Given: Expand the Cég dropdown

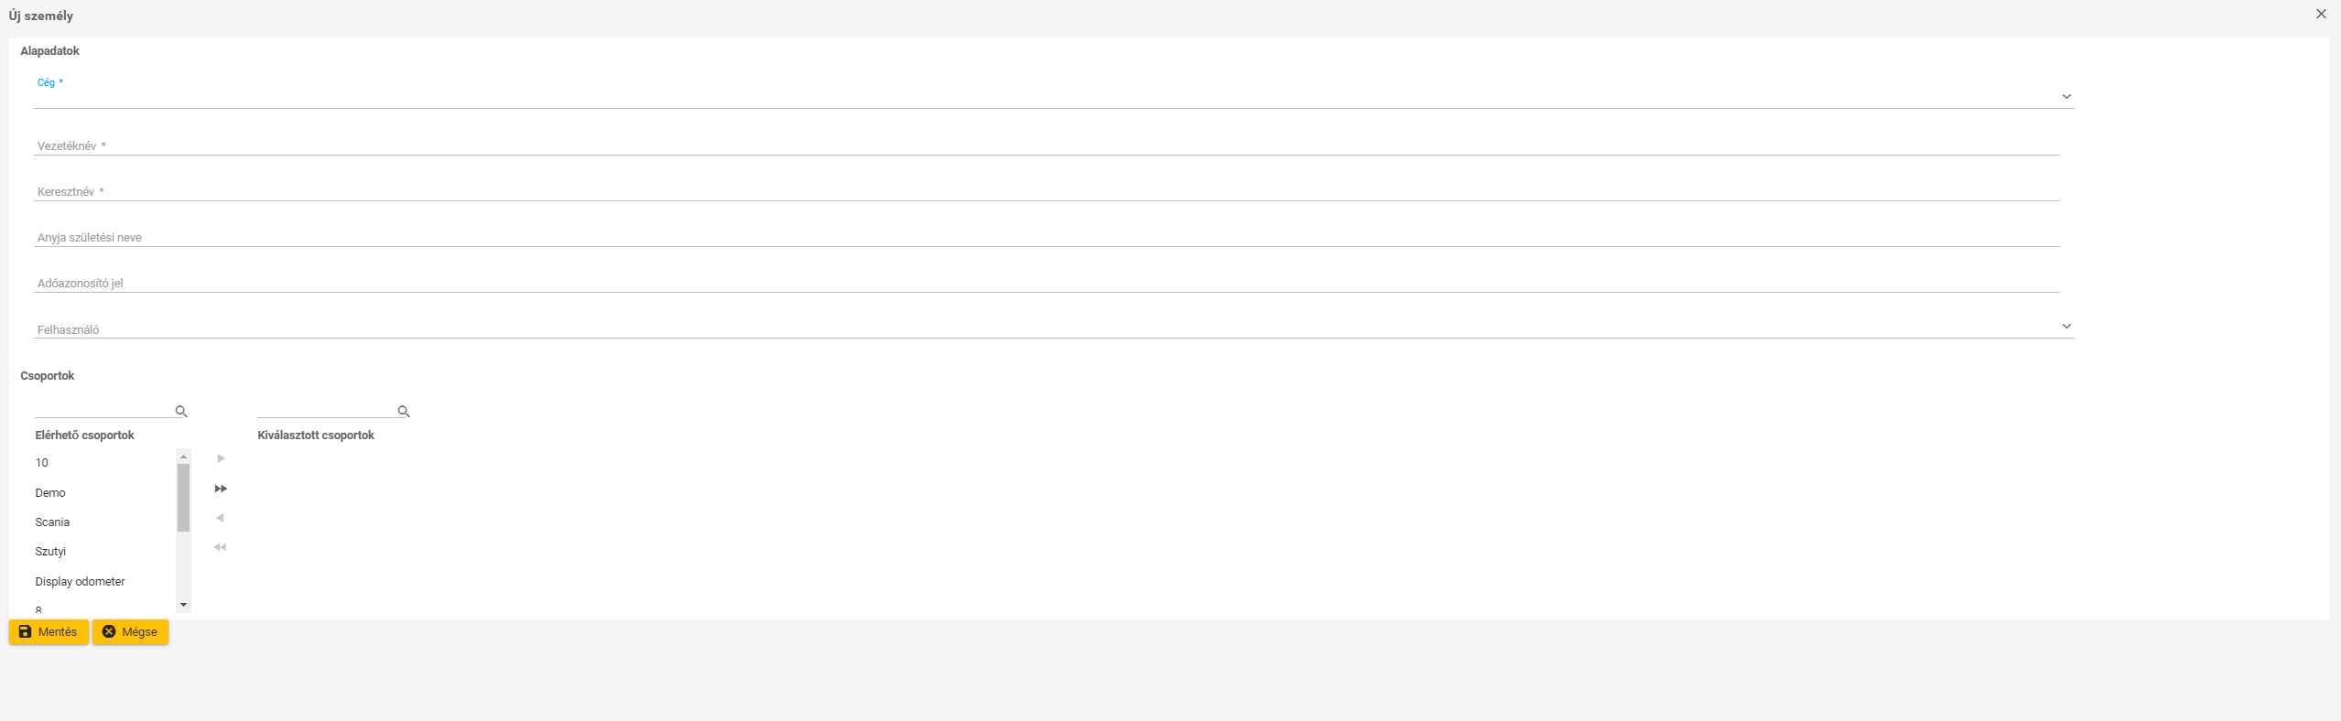Looking at the screenshot, I should [2066, 97].
